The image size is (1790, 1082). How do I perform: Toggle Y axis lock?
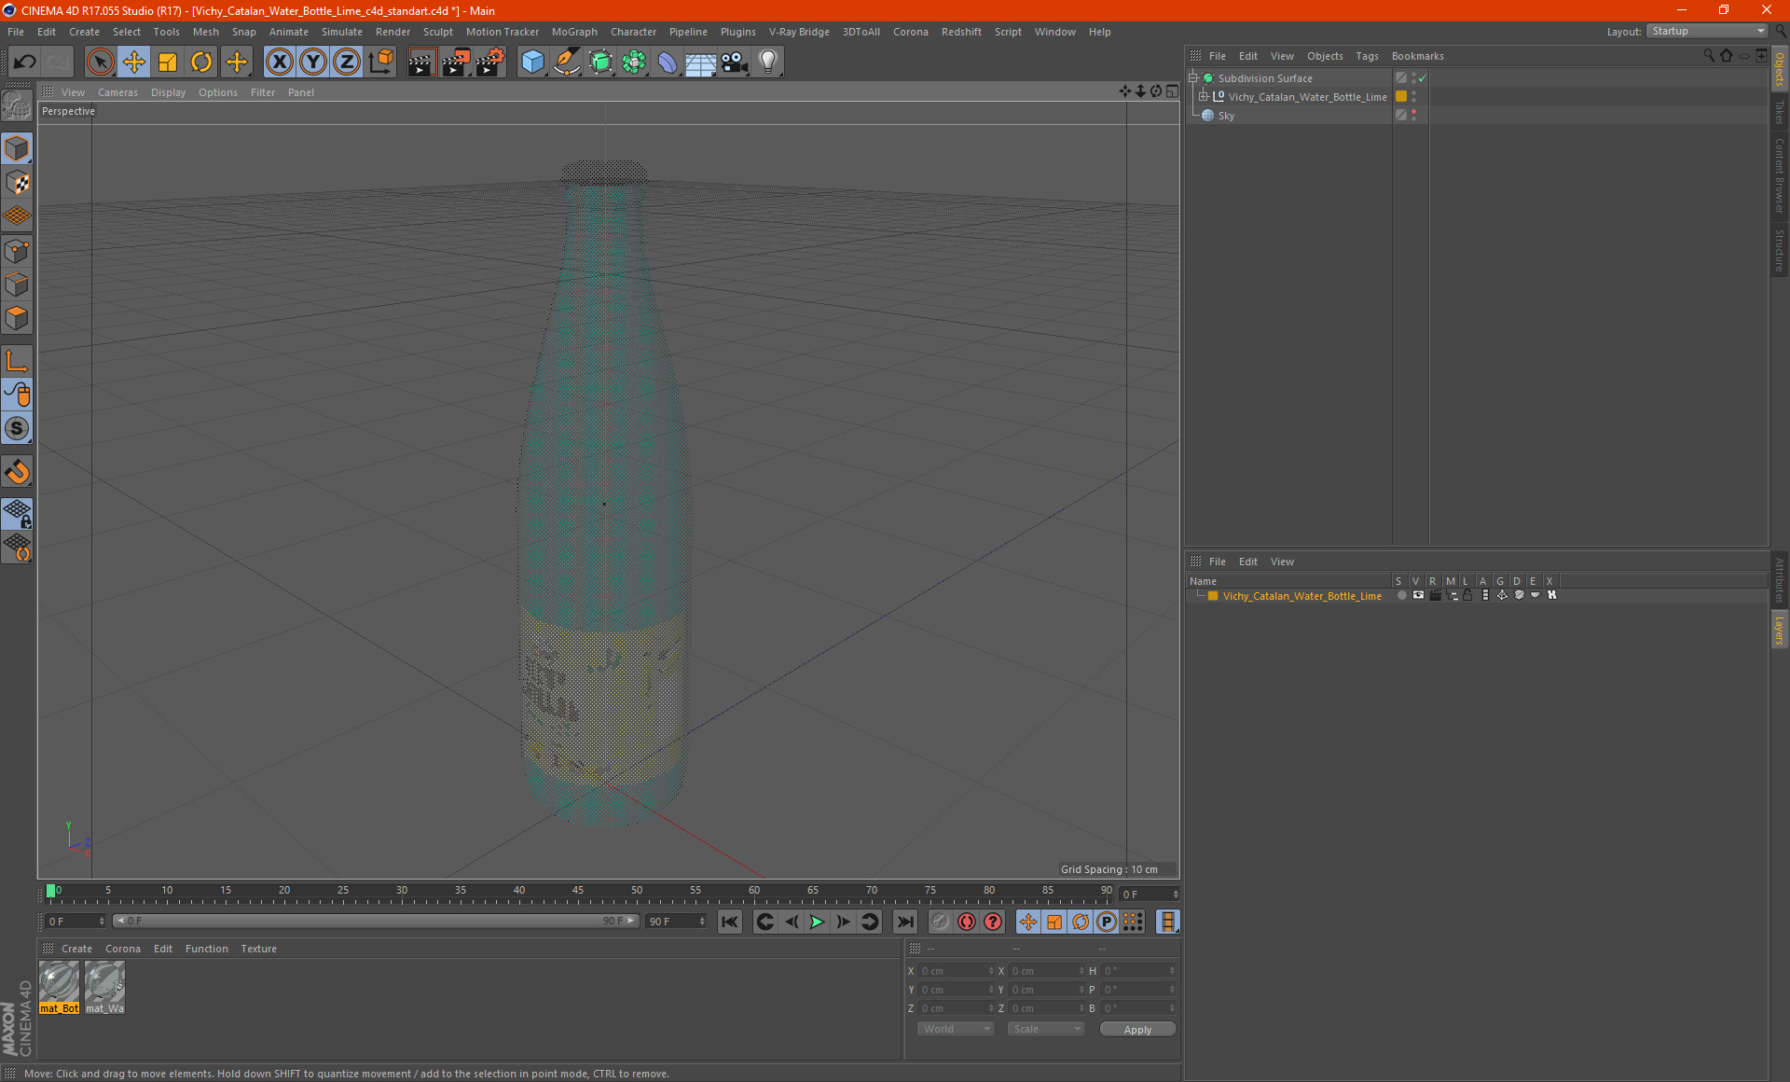pyautogui.click(x=313, y=62)
